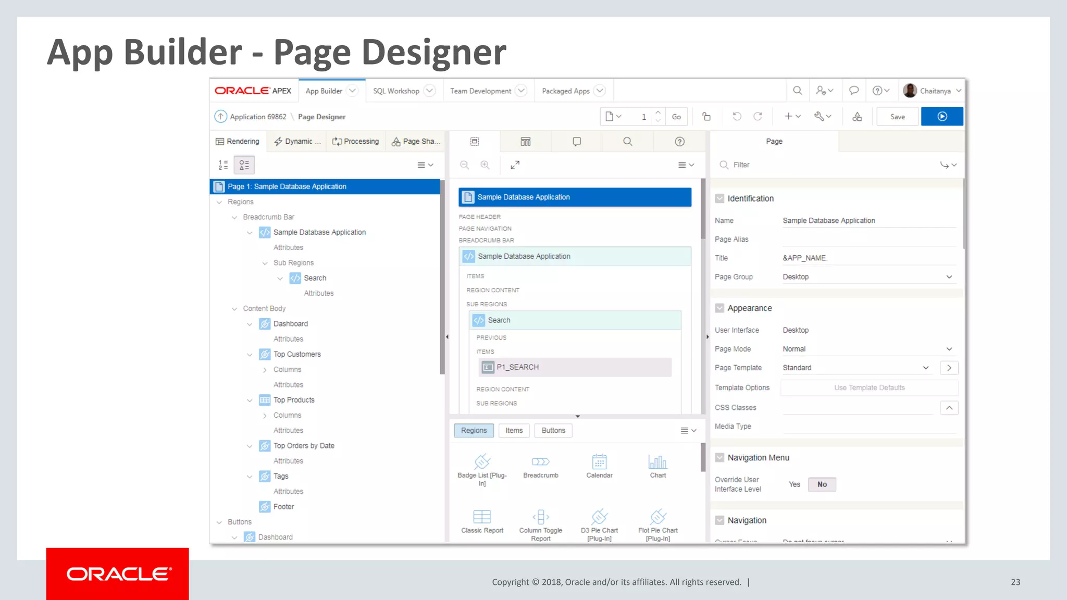The width and height of the screenshot is (1067, 600).
Task: Click the property editor scrollbar
Action: 964,214
